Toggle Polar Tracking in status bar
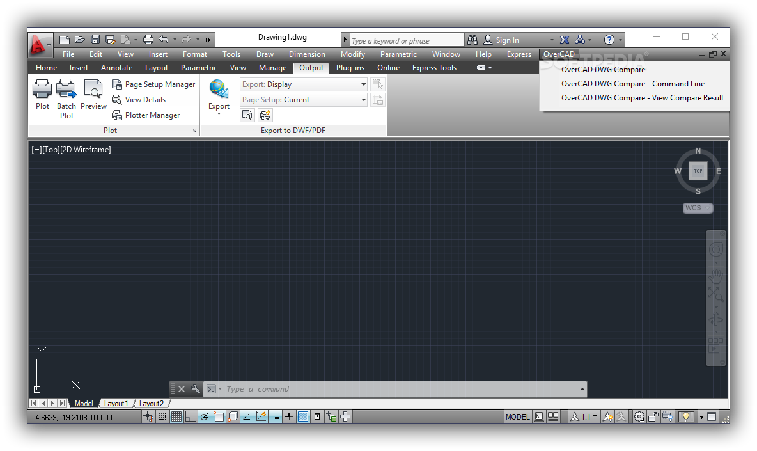This screenshot has height=451, width=757. [204, 416]
